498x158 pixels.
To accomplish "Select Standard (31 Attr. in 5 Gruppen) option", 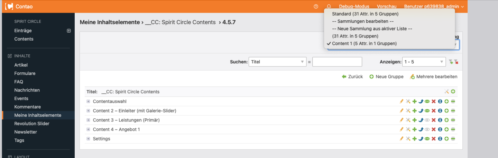I will (x=365, y=14).
